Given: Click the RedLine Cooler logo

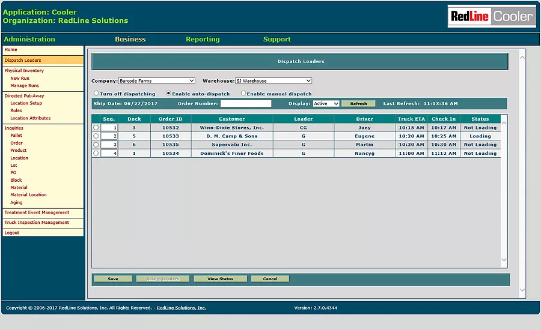Looking at the screenshot, I should coord(492,16).
